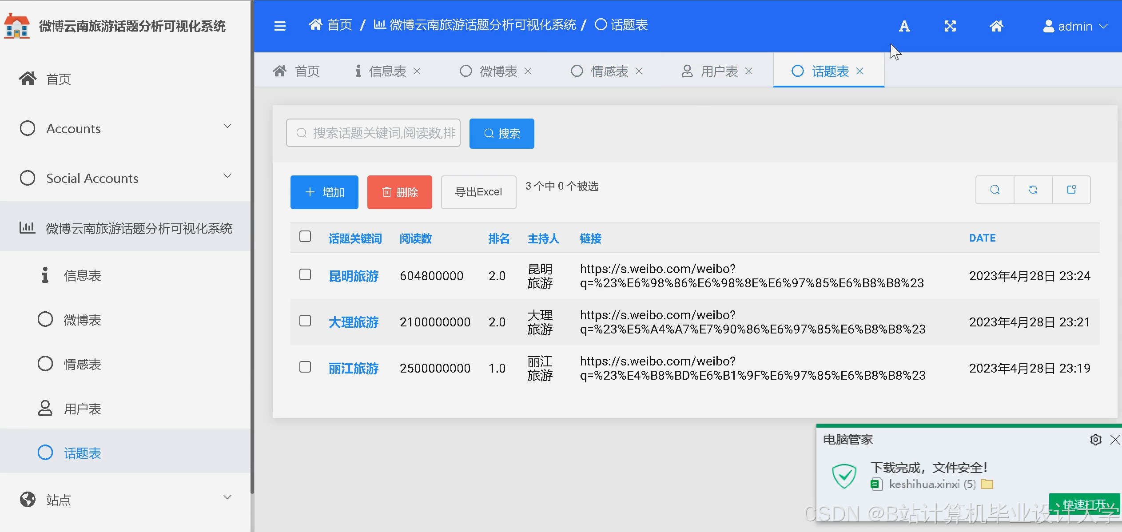Click the table search magnifier icon
1122x532 pixels.
(x=995, y=190)
